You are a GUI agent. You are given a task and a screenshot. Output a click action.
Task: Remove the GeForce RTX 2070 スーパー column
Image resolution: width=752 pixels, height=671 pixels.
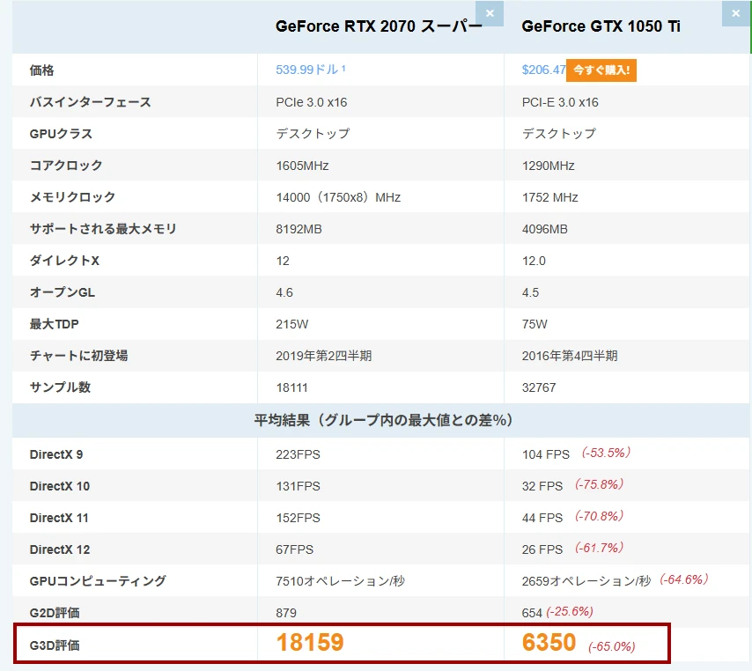(490, 13)
